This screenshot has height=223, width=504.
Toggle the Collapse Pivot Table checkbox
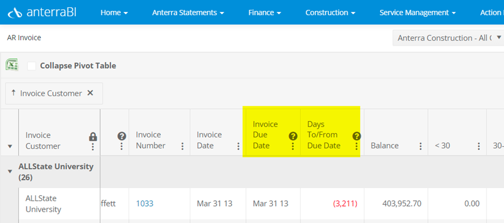32,66
